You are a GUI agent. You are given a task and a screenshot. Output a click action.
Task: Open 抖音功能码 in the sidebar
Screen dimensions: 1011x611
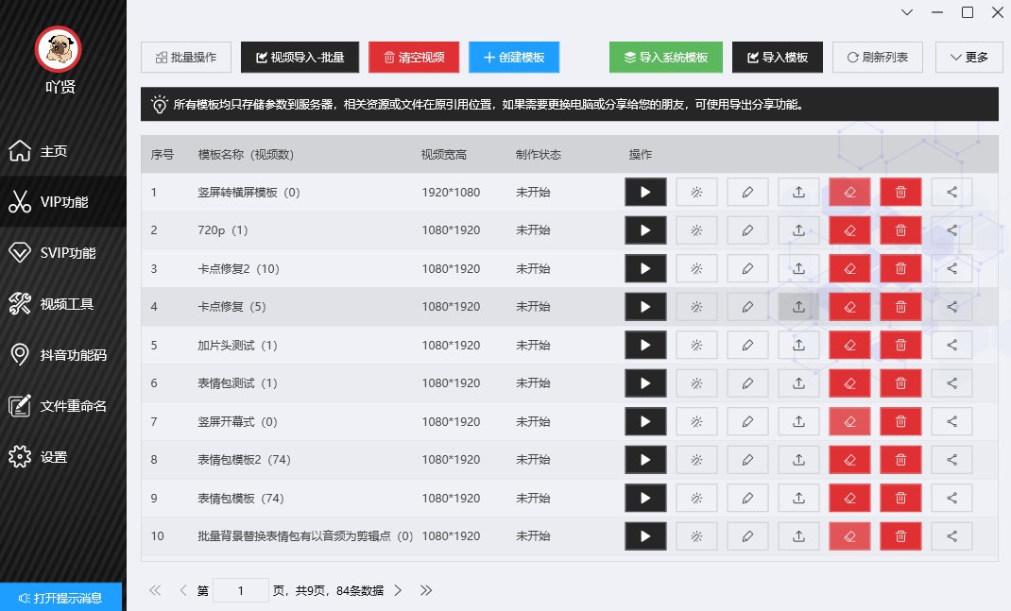[63, 354]
